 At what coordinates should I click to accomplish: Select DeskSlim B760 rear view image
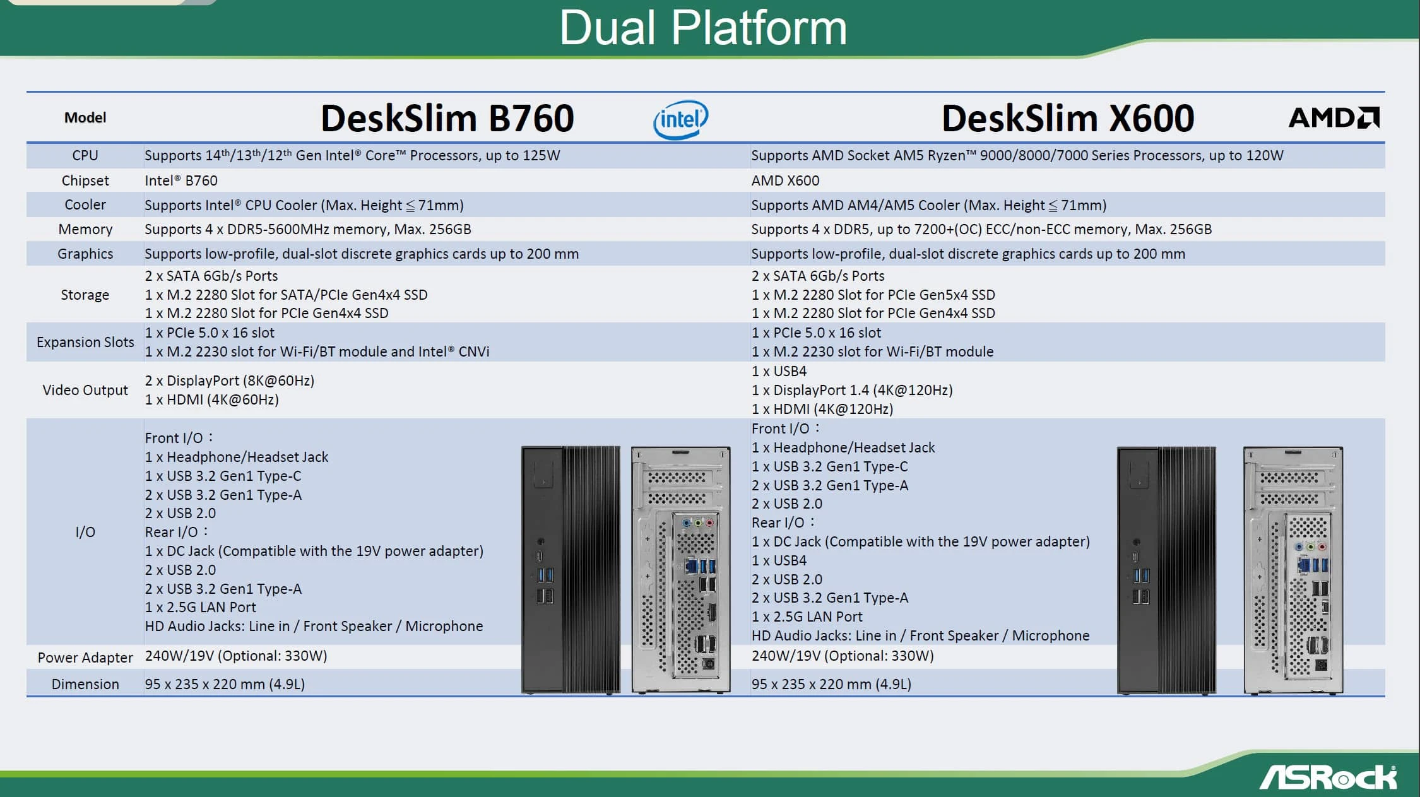pos(681,570)
